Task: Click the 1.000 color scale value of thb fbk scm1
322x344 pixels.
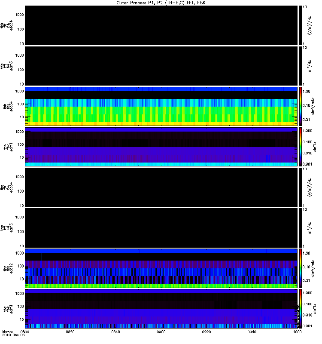Action: pos(307,131)
